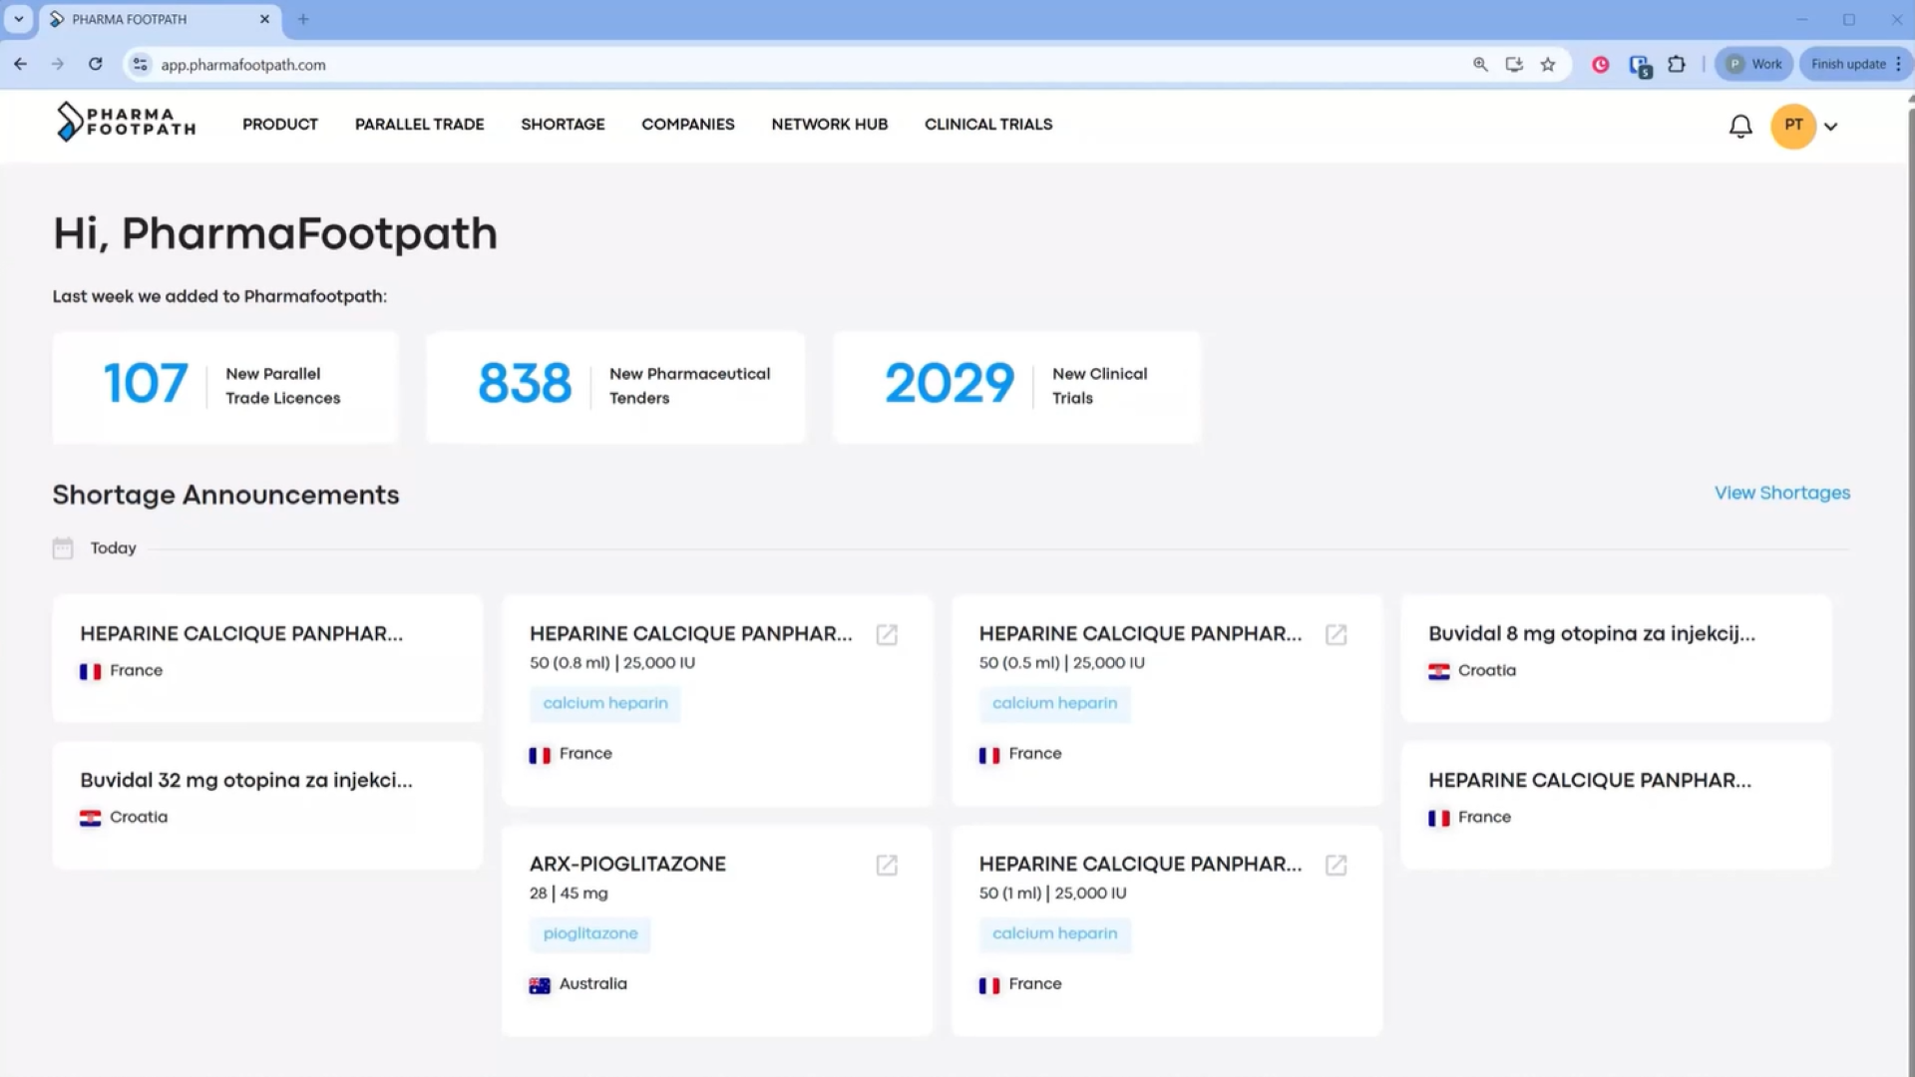Click the calendar icon beside Today

[x=63, y=548]
